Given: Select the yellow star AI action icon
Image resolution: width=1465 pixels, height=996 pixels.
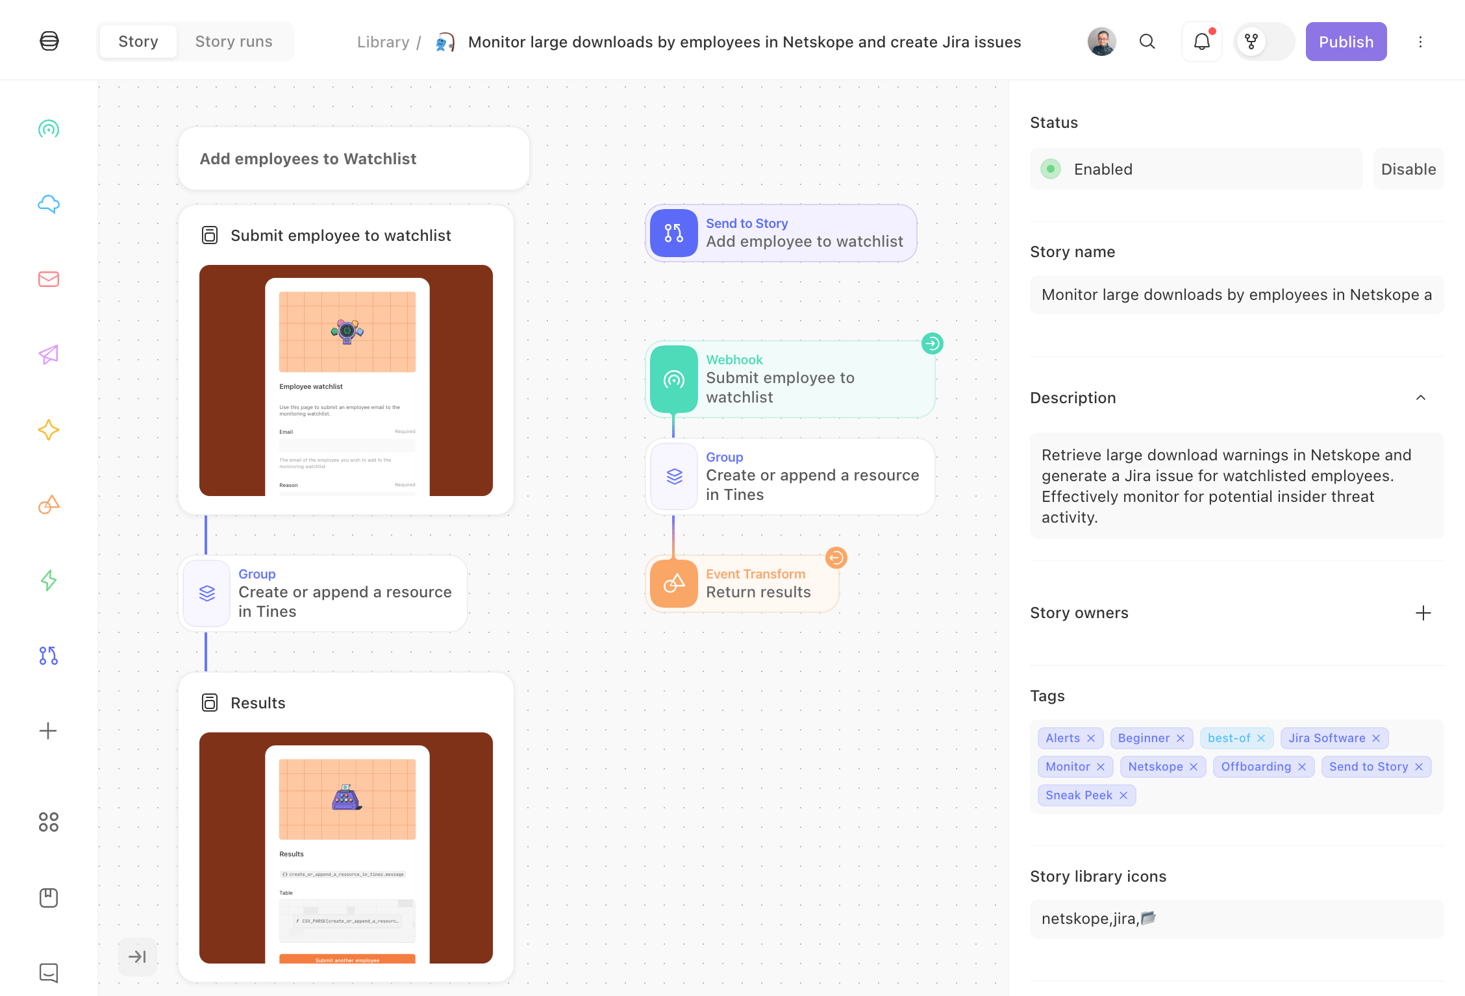Looking at the screenshot, I should (49, 430).
